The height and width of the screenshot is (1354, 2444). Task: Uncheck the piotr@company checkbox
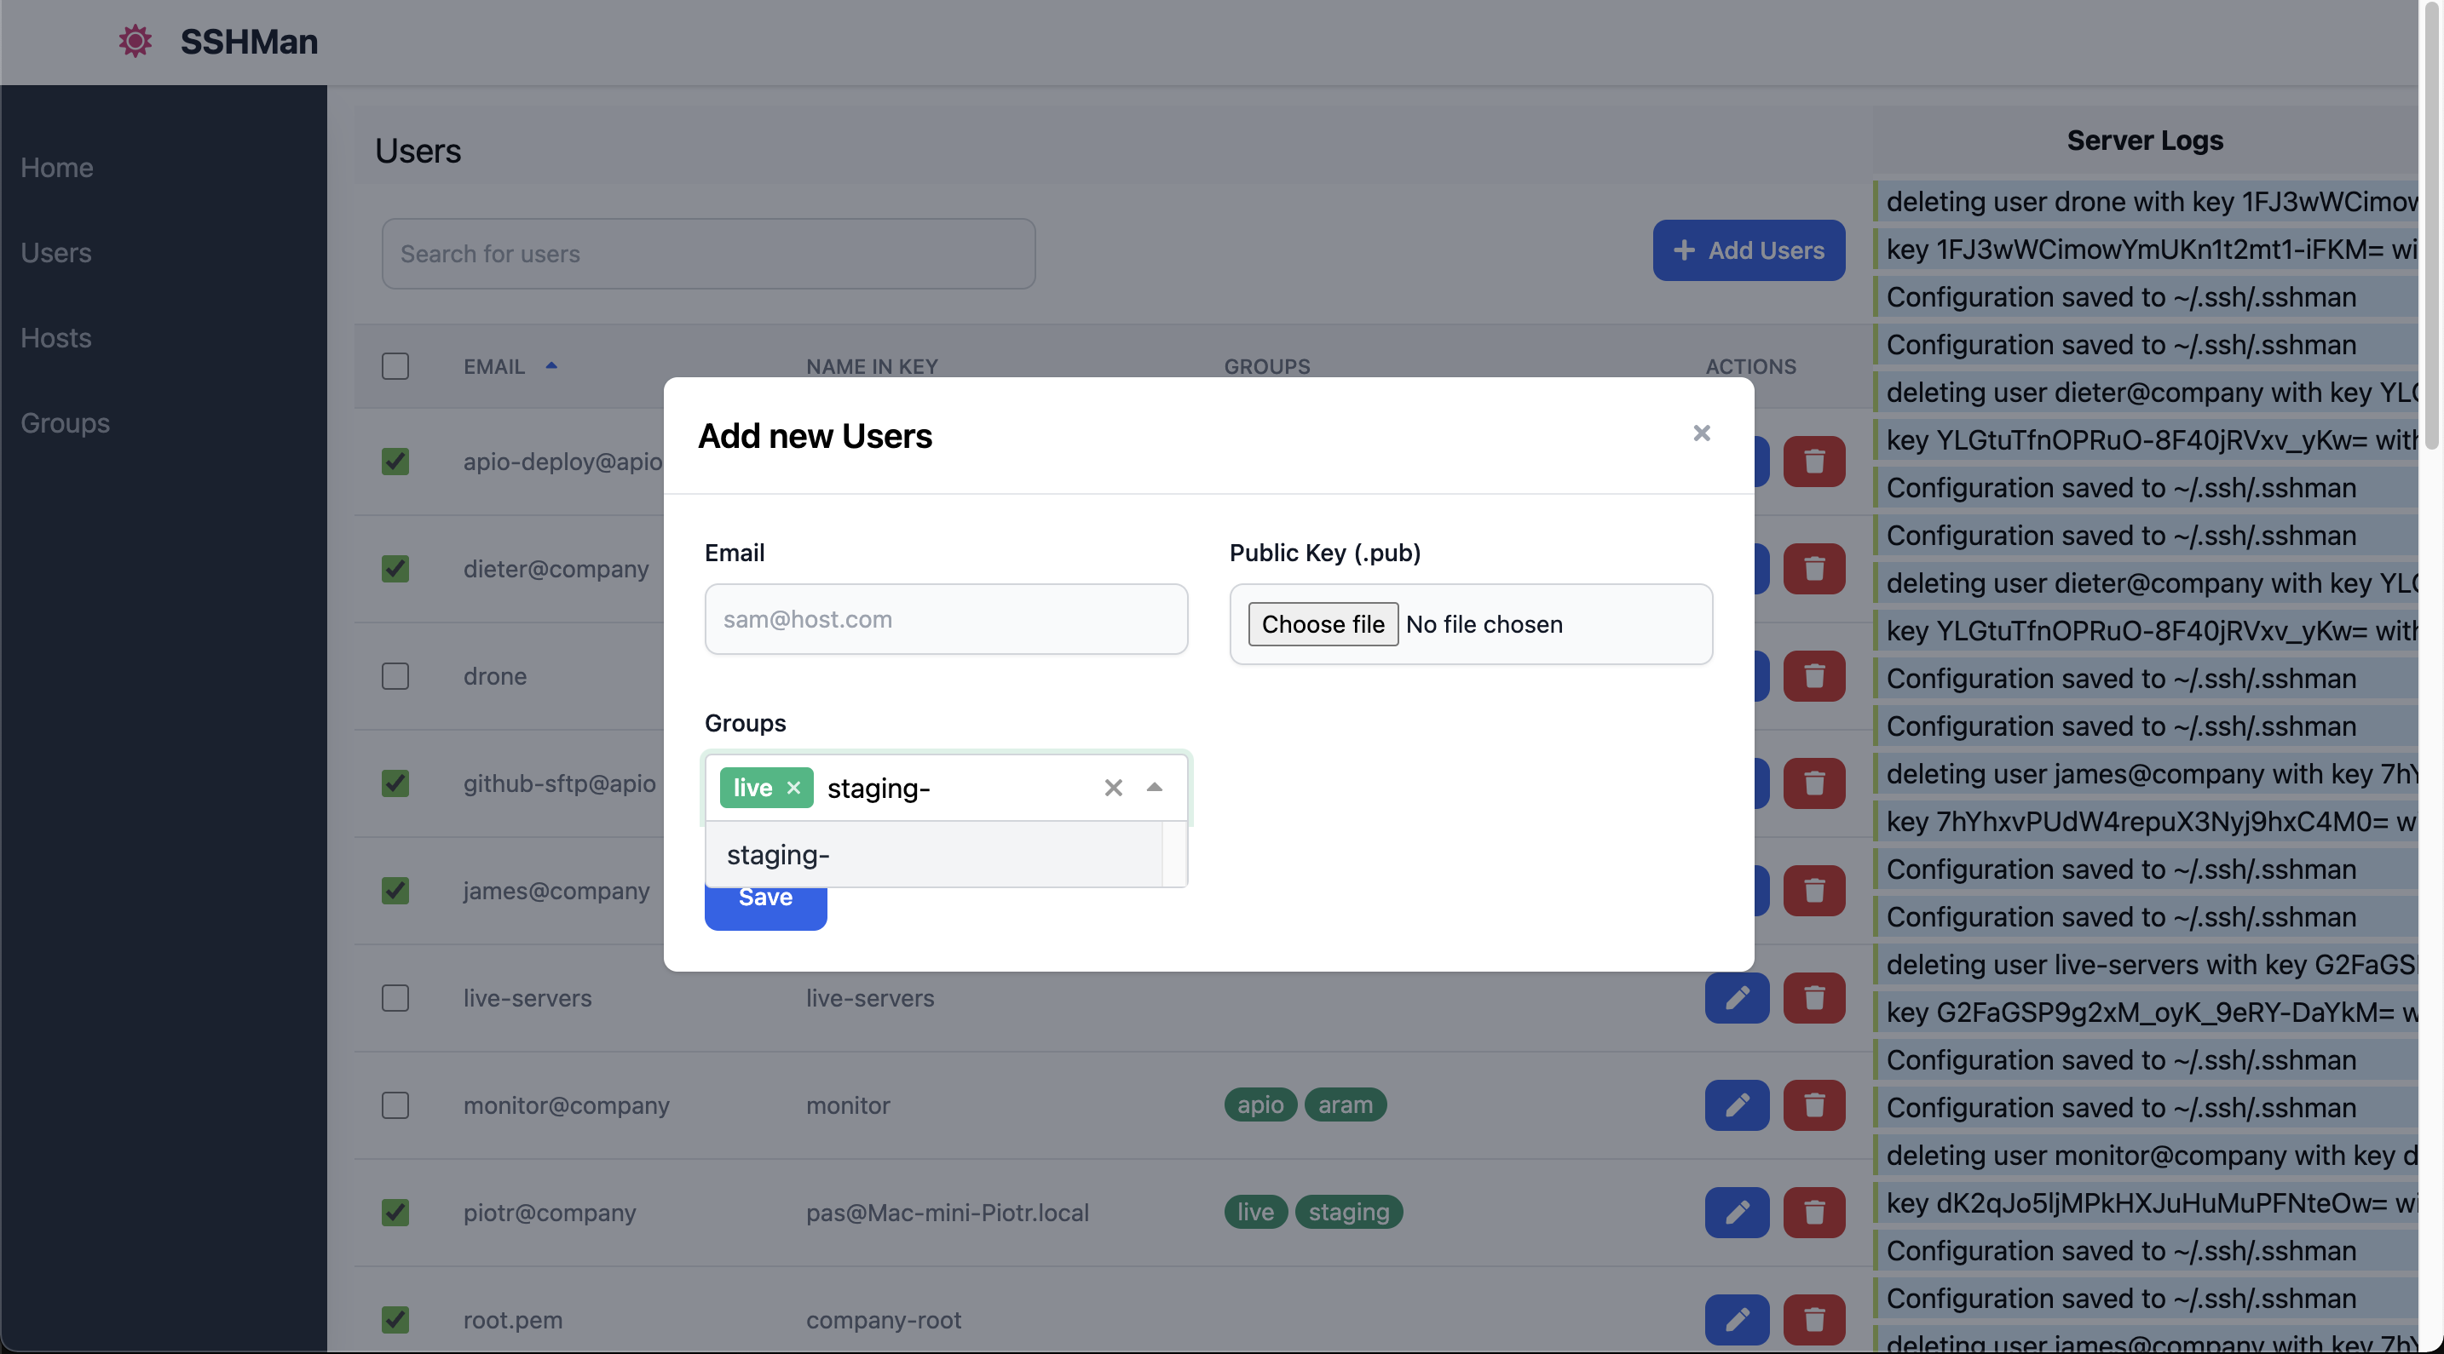(x=395, y=1212)
